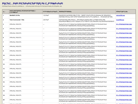This screenshot has width=138, height=104.
Task: Click the program name column header
Action: (x=26, y=12)
